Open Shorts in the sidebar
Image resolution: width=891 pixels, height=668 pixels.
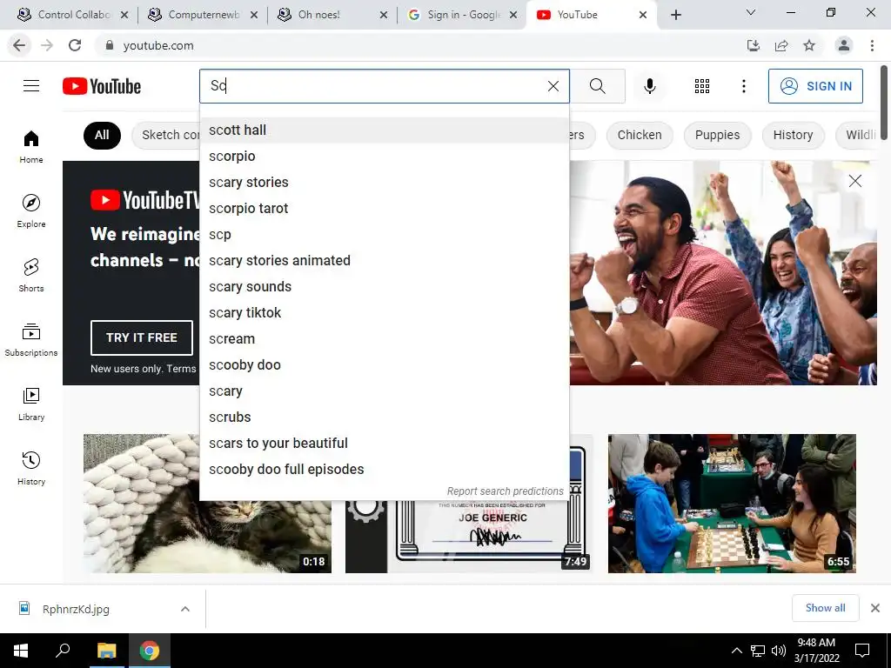coord(31,275)
